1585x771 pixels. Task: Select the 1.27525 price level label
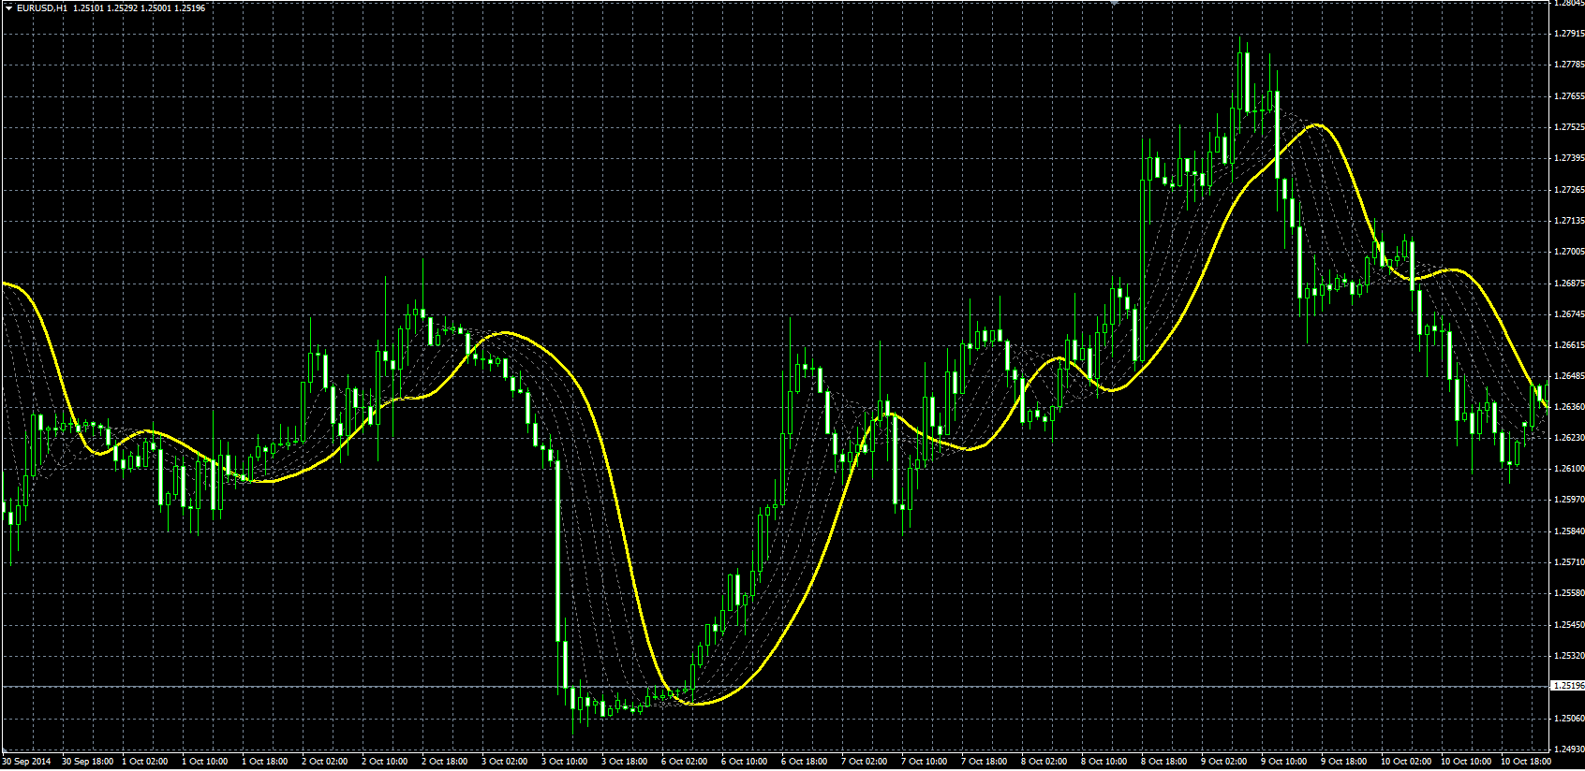point(1568,127)
